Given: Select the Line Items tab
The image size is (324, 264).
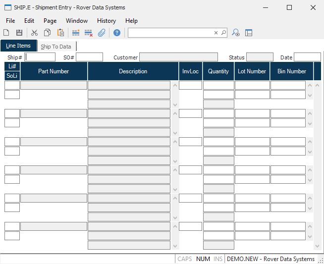Looking at the screenshot, I should pos(18,46).
